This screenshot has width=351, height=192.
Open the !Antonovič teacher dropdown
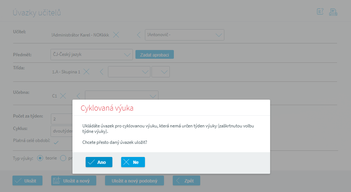pos(184,35)
